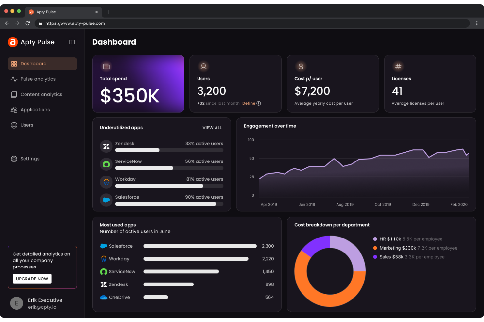Collapse the sidebar using the panel toggle icon
Viewport: 484px width, 322px height.
pos(72,42)
